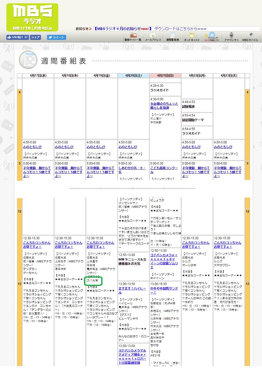Open the メールアドレス envelope icon
The width and height of the screenshot is (262, 372).
pos(153,37)
